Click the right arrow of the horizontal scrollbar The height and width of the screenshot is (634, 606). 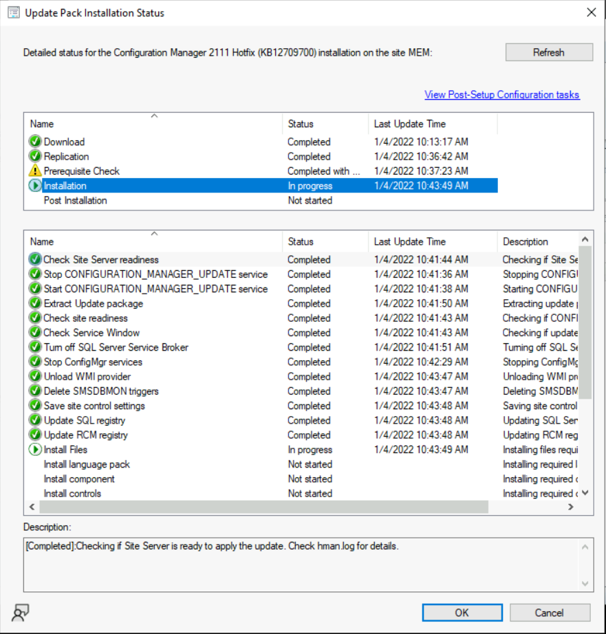point(570,507)
